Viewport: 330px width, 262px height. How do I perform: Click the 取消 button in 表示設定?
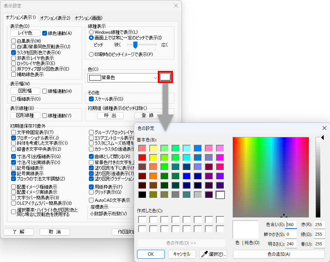[55, 232]
